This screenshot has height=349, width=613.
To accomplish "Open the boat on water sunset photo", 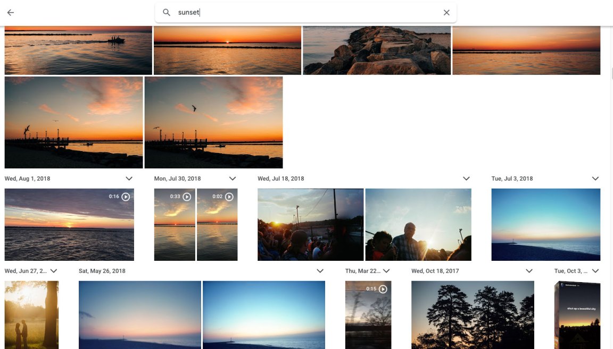I will click(78, 50).
